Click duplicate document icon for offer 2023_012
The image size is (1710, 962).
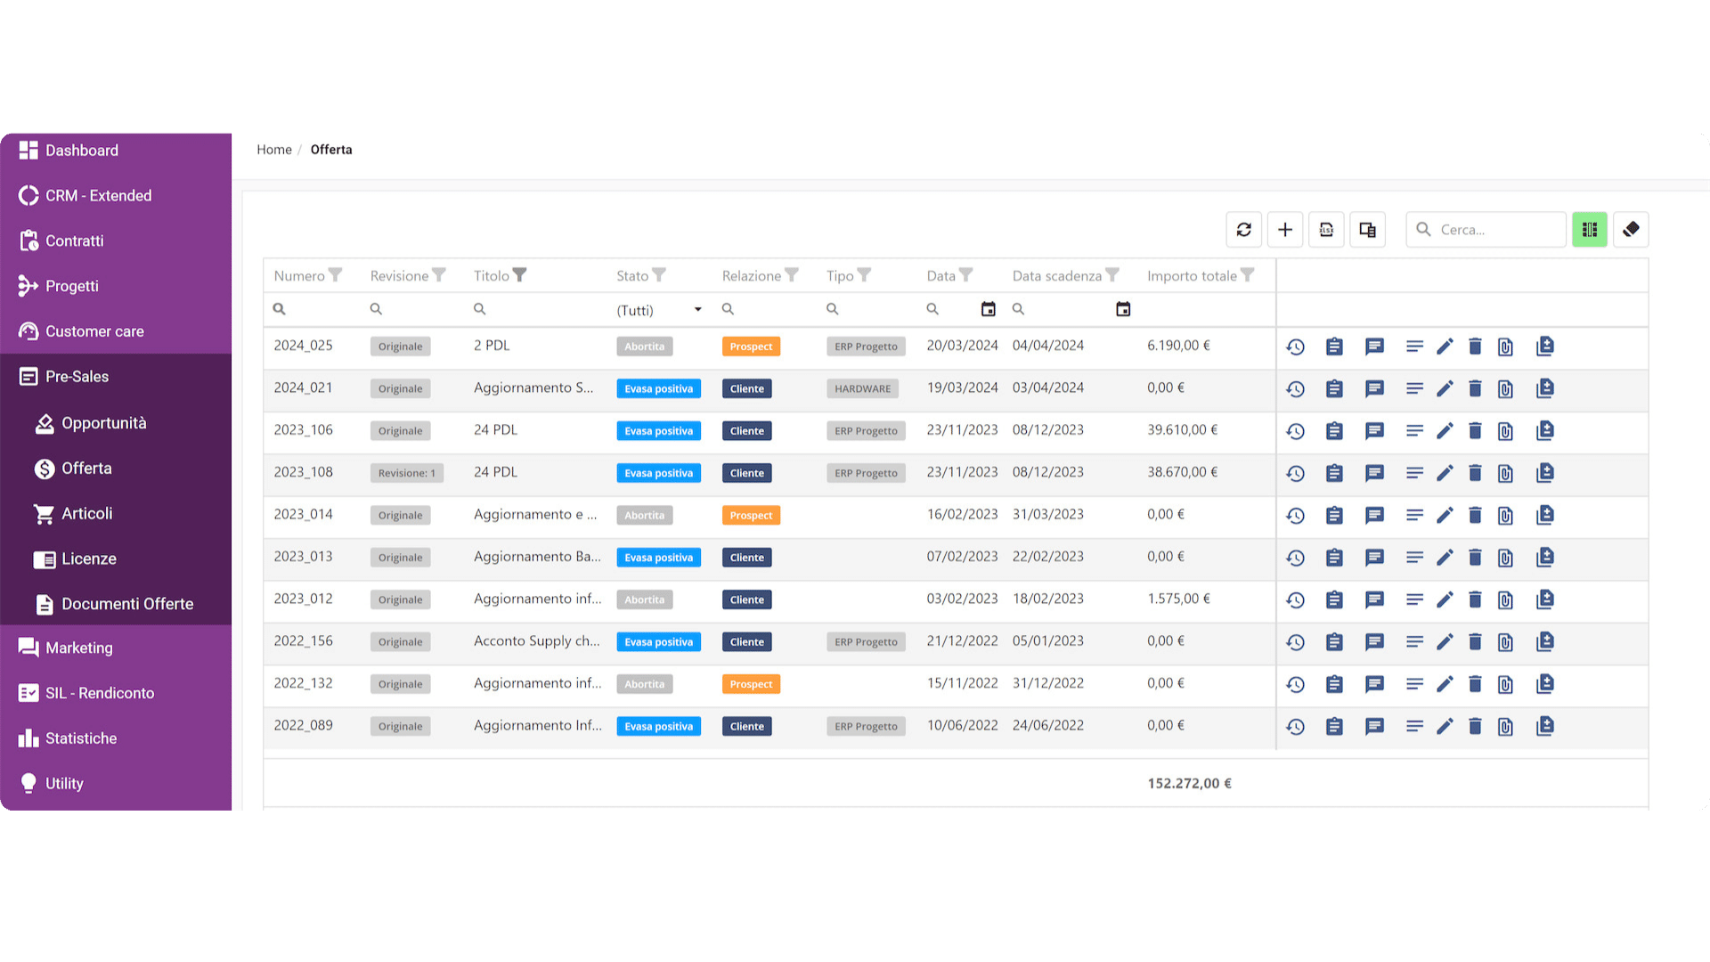pyautogui.click(x=1545, y=599)
